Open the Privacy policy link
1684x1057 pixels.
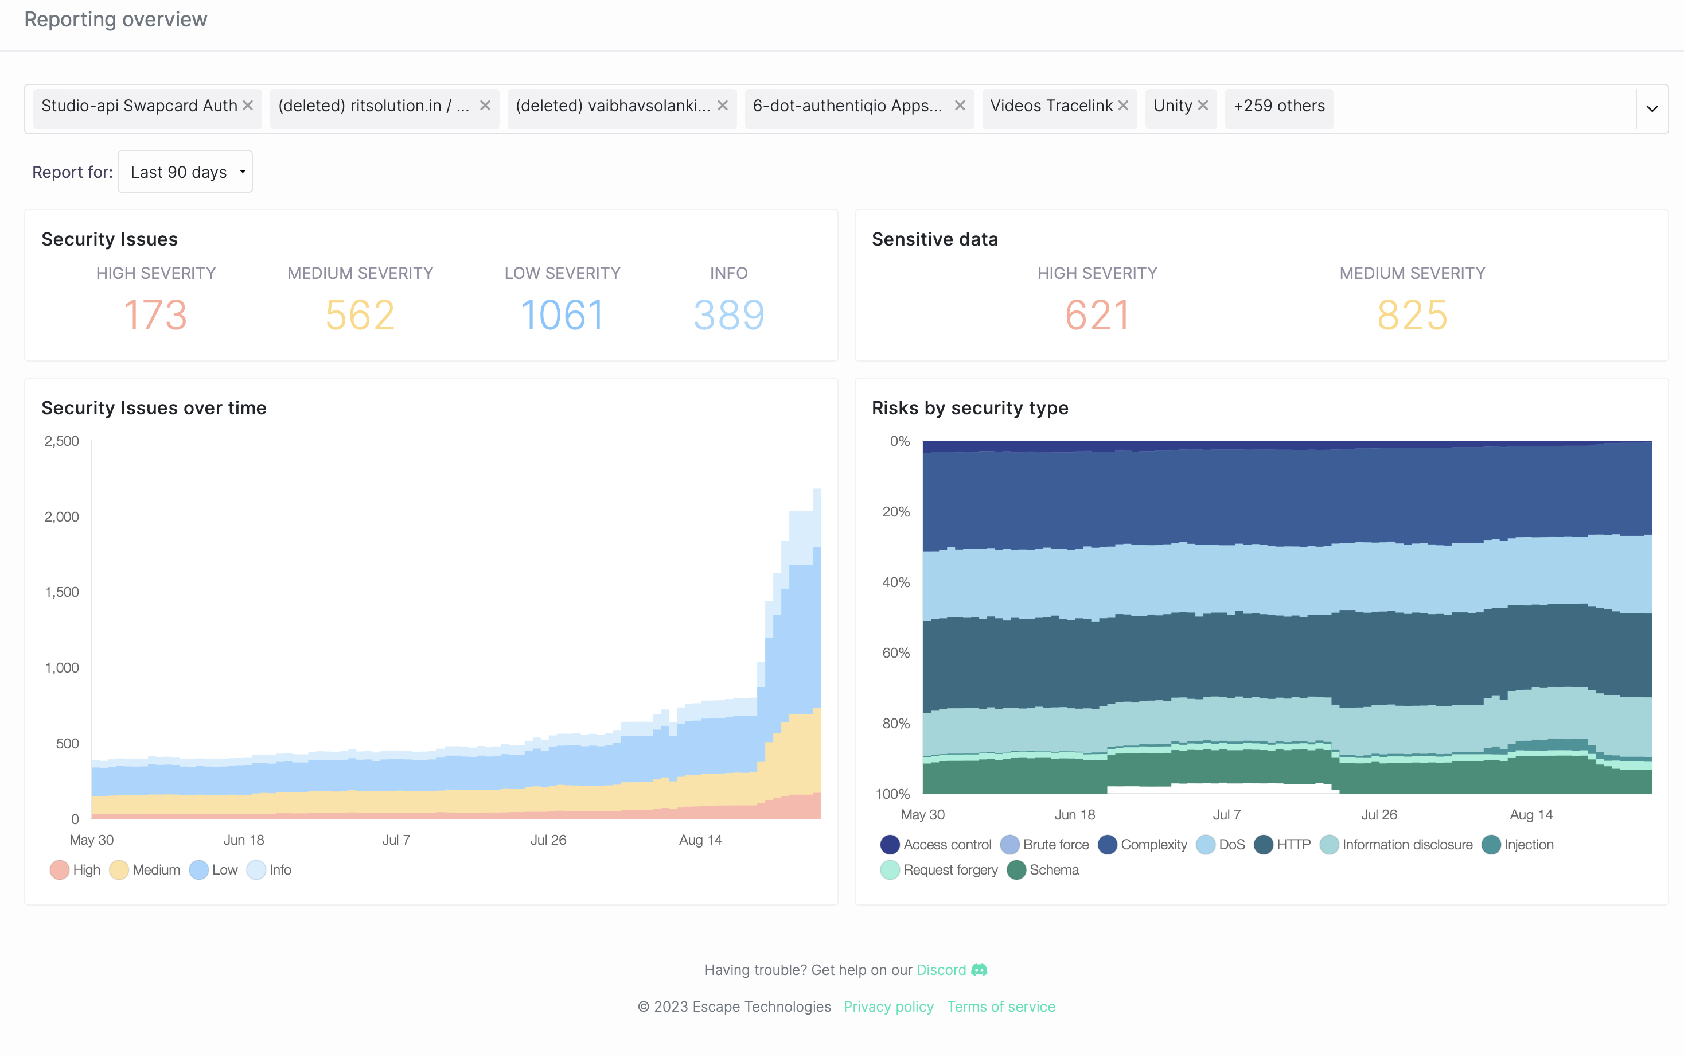(x=888, y=1007)
